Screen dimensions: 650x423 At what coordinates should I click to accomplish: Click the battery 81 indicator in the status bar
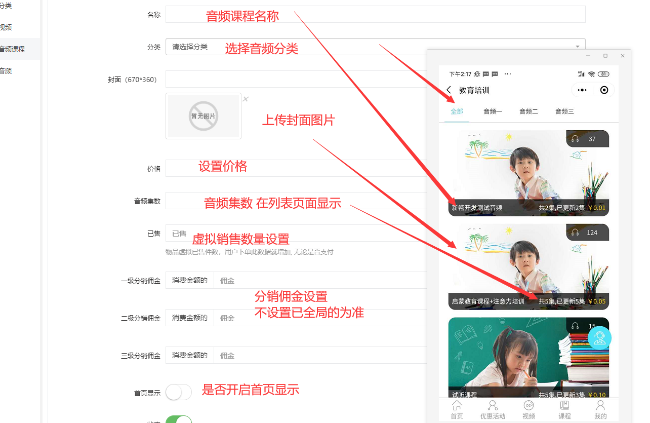point(603,74)
